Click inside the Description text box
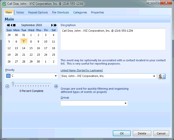This screenshot has width=174, height=140. pos(113,39)
